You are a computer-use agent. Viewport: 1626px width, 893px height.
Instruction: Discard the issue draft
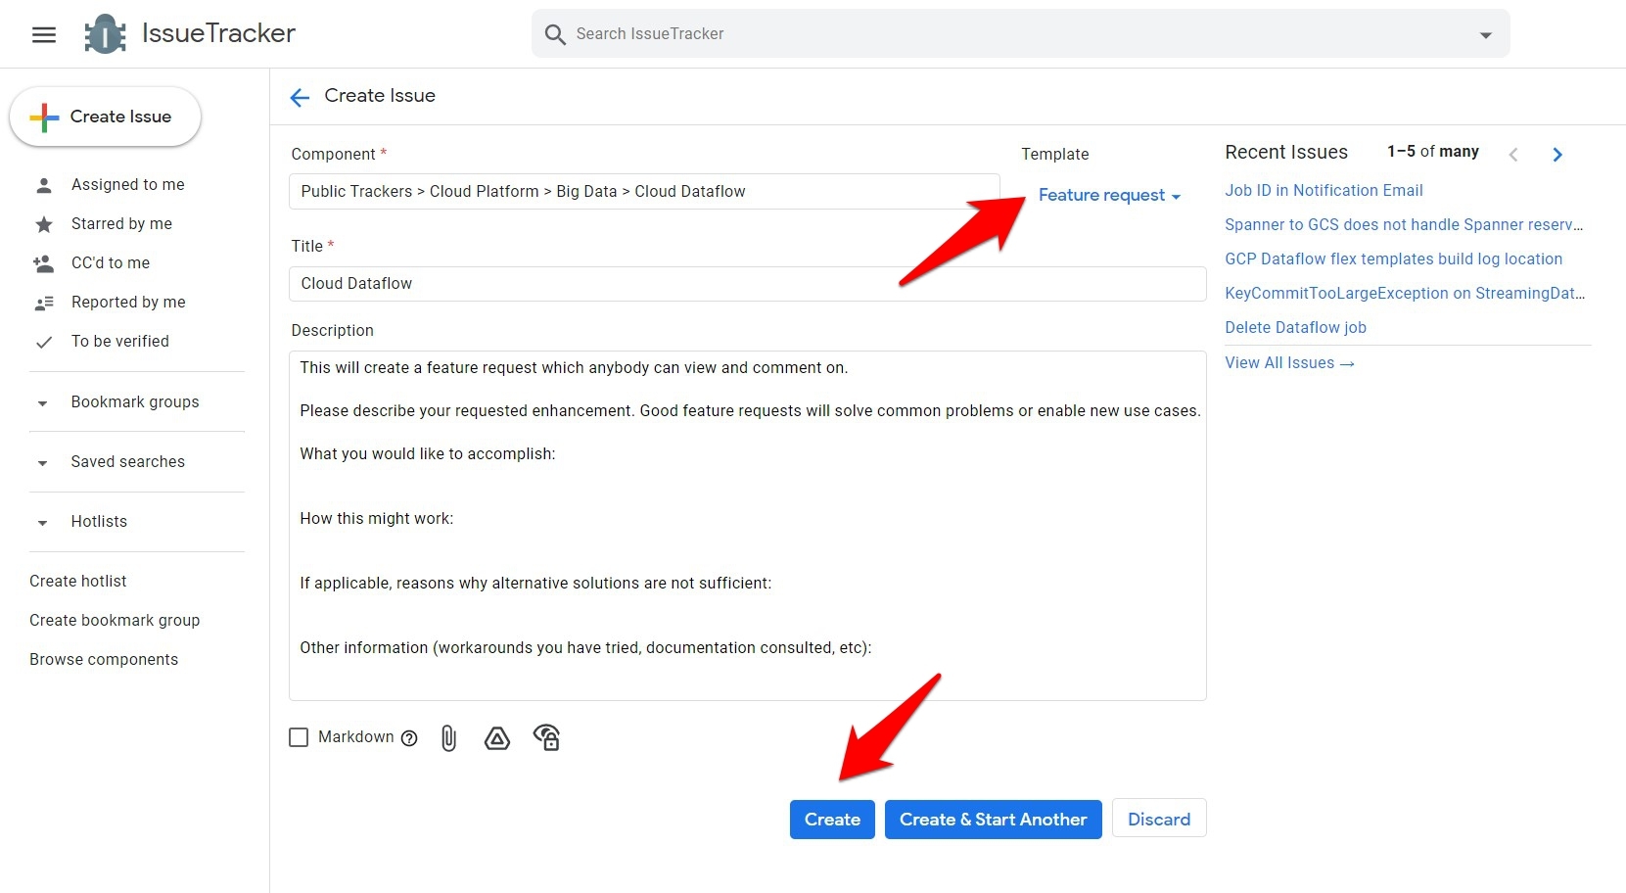(1158, 820)
